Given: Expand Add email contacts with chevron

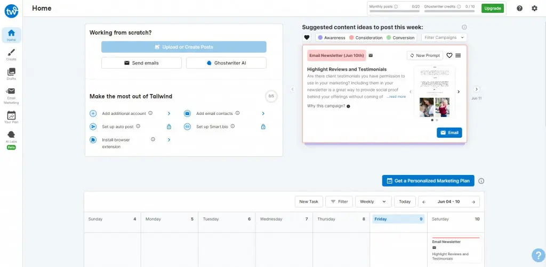Looking at the screenshot, I should 263,113.
